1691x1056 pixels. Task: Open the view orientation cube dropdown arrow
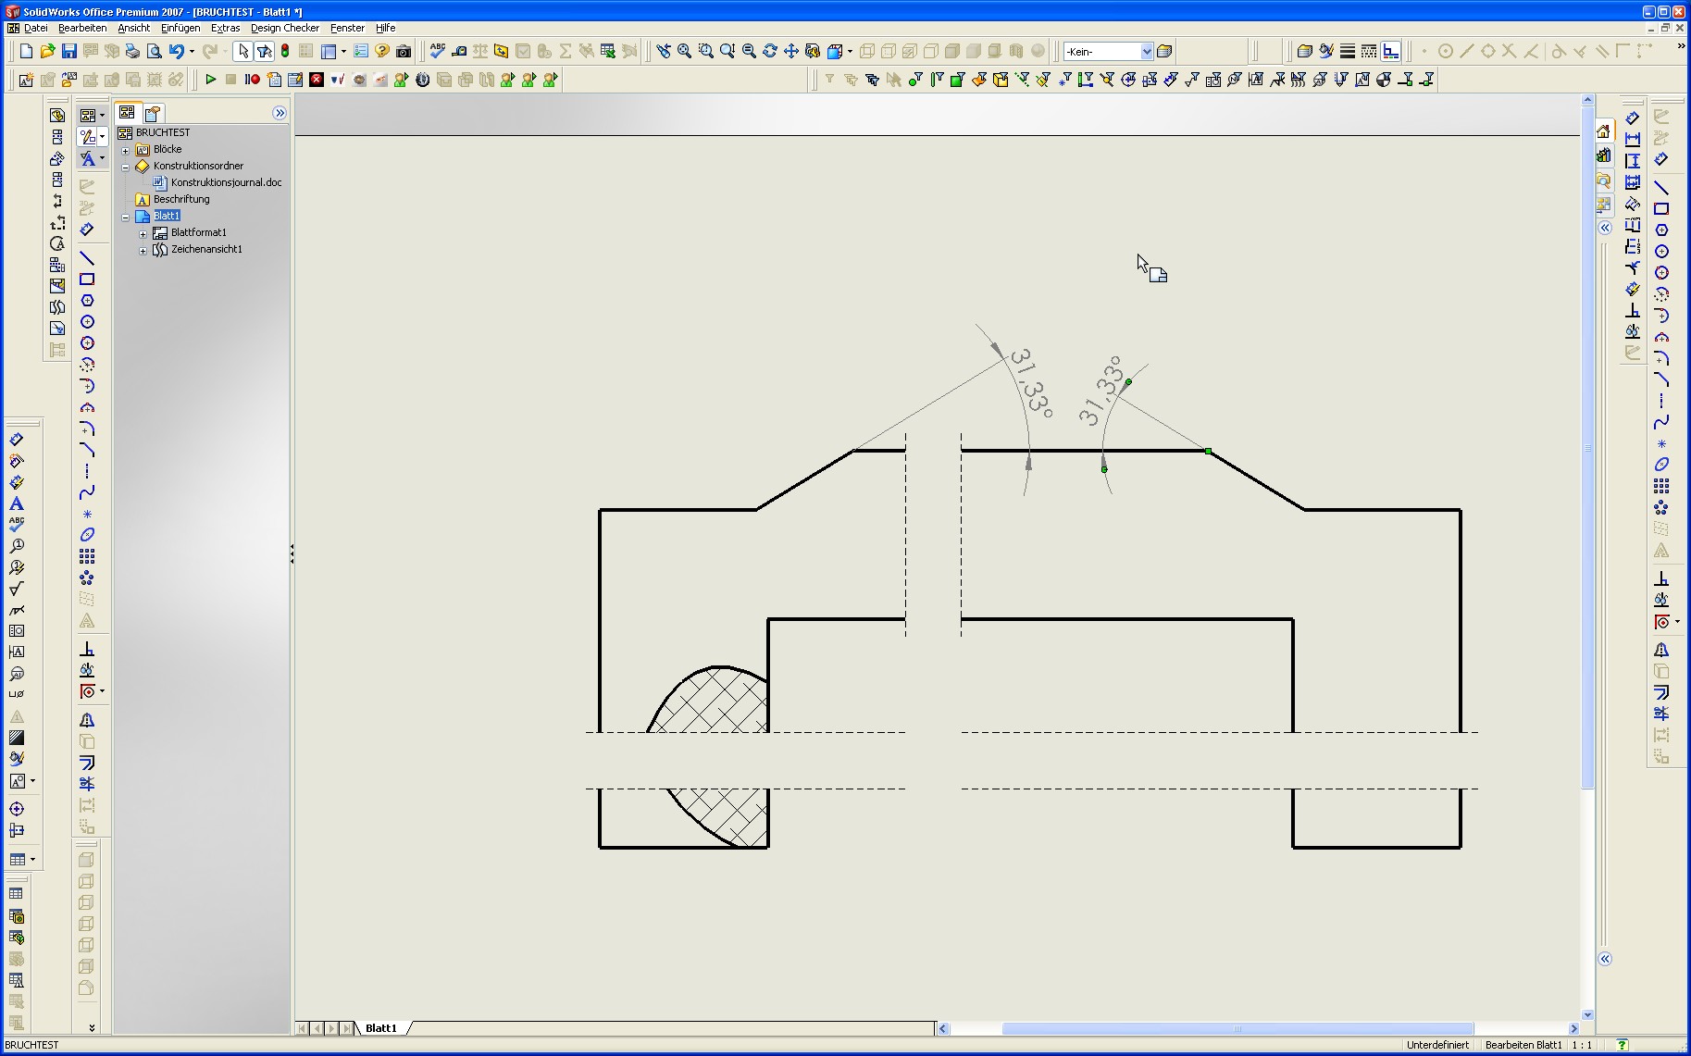click(850, 51)
